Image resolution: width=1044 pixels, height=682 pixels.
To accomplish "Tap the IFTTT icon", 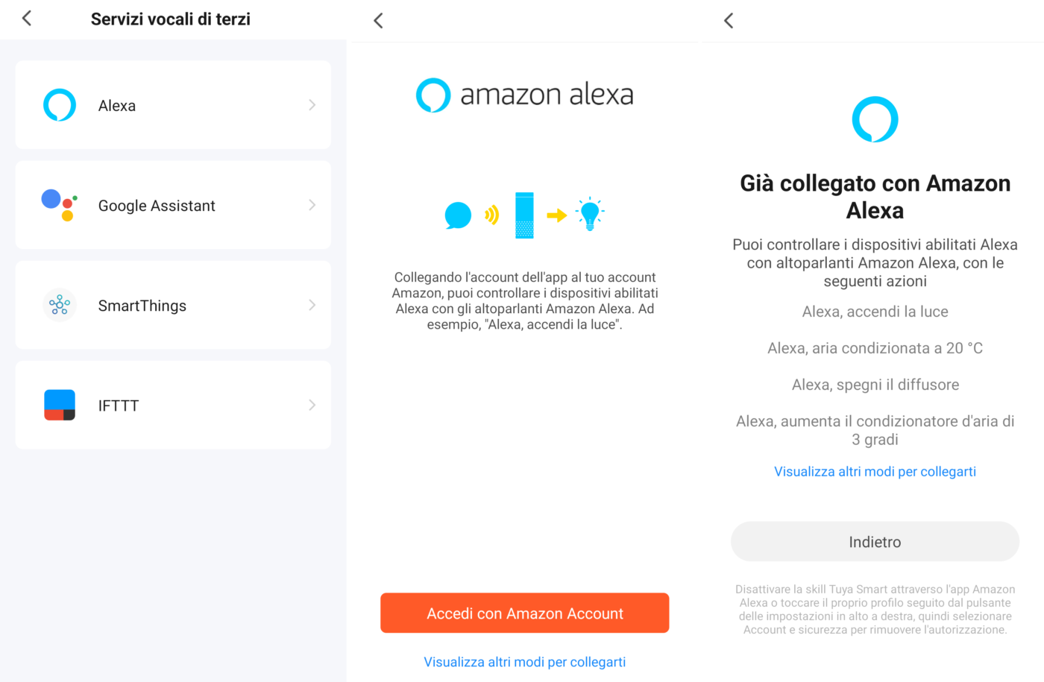I will point(60,405).
